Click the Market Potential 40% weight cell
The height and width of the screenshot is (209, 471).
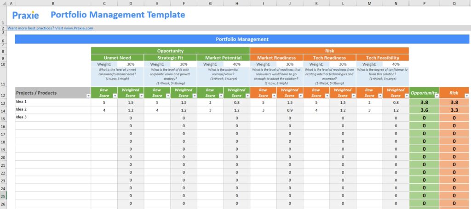click(237, 64)
